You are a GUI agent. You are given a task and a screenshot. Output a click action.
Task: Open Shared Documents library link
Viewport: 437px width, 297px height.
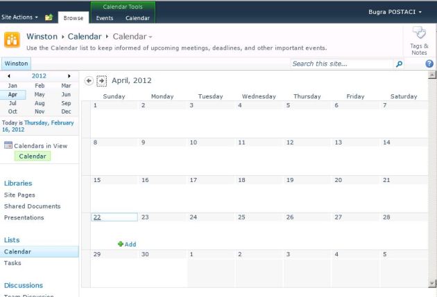tap(32, 206)
